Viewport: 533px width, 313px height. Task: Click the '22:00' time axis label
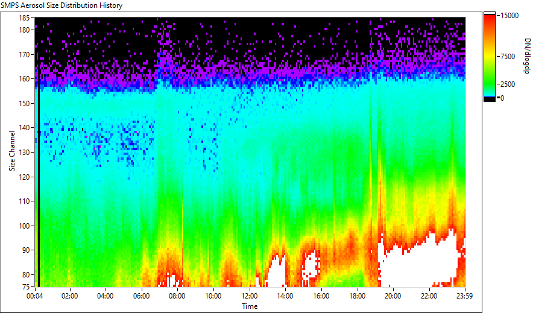(x=429, y=296)
